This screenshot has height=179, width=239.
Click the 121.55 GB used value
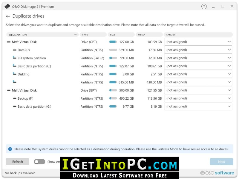point(154,90)
